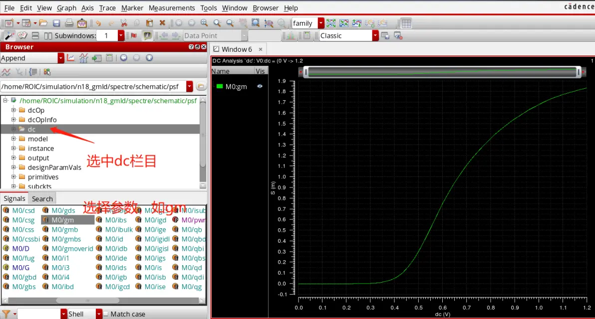Image resolution: width=595 pixels, height=319 pixels.
Task: Switch to the Search tab
Action: pos(42,198)
